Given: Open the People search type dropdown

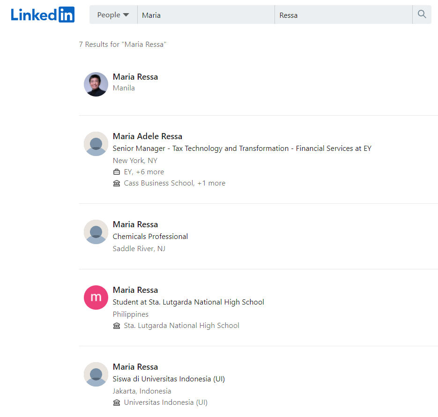Looking at the screenshot, I should click(x=113, y=15).
